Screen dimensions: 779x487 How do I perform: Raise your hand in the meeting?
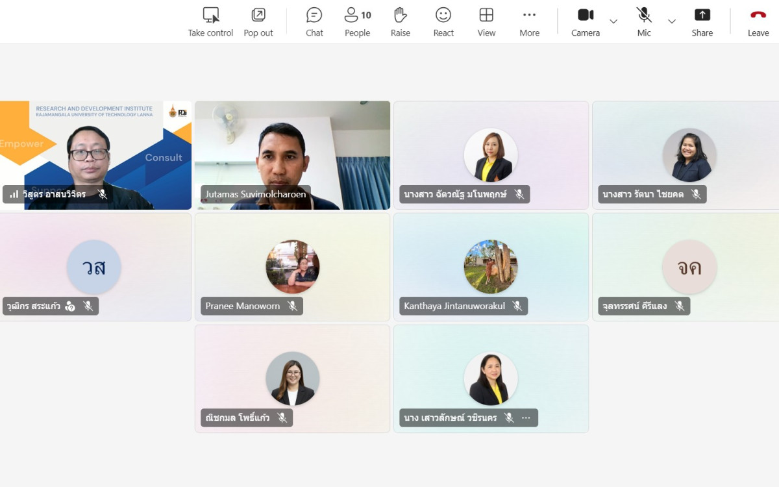point(400,16)
